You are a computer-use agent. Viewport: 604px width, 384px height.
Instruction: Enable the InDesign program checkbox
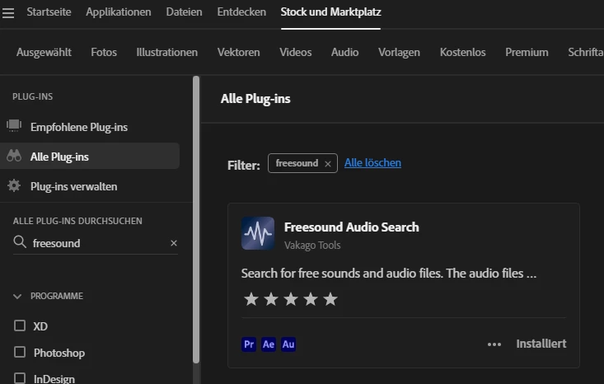tap(20, 378)
